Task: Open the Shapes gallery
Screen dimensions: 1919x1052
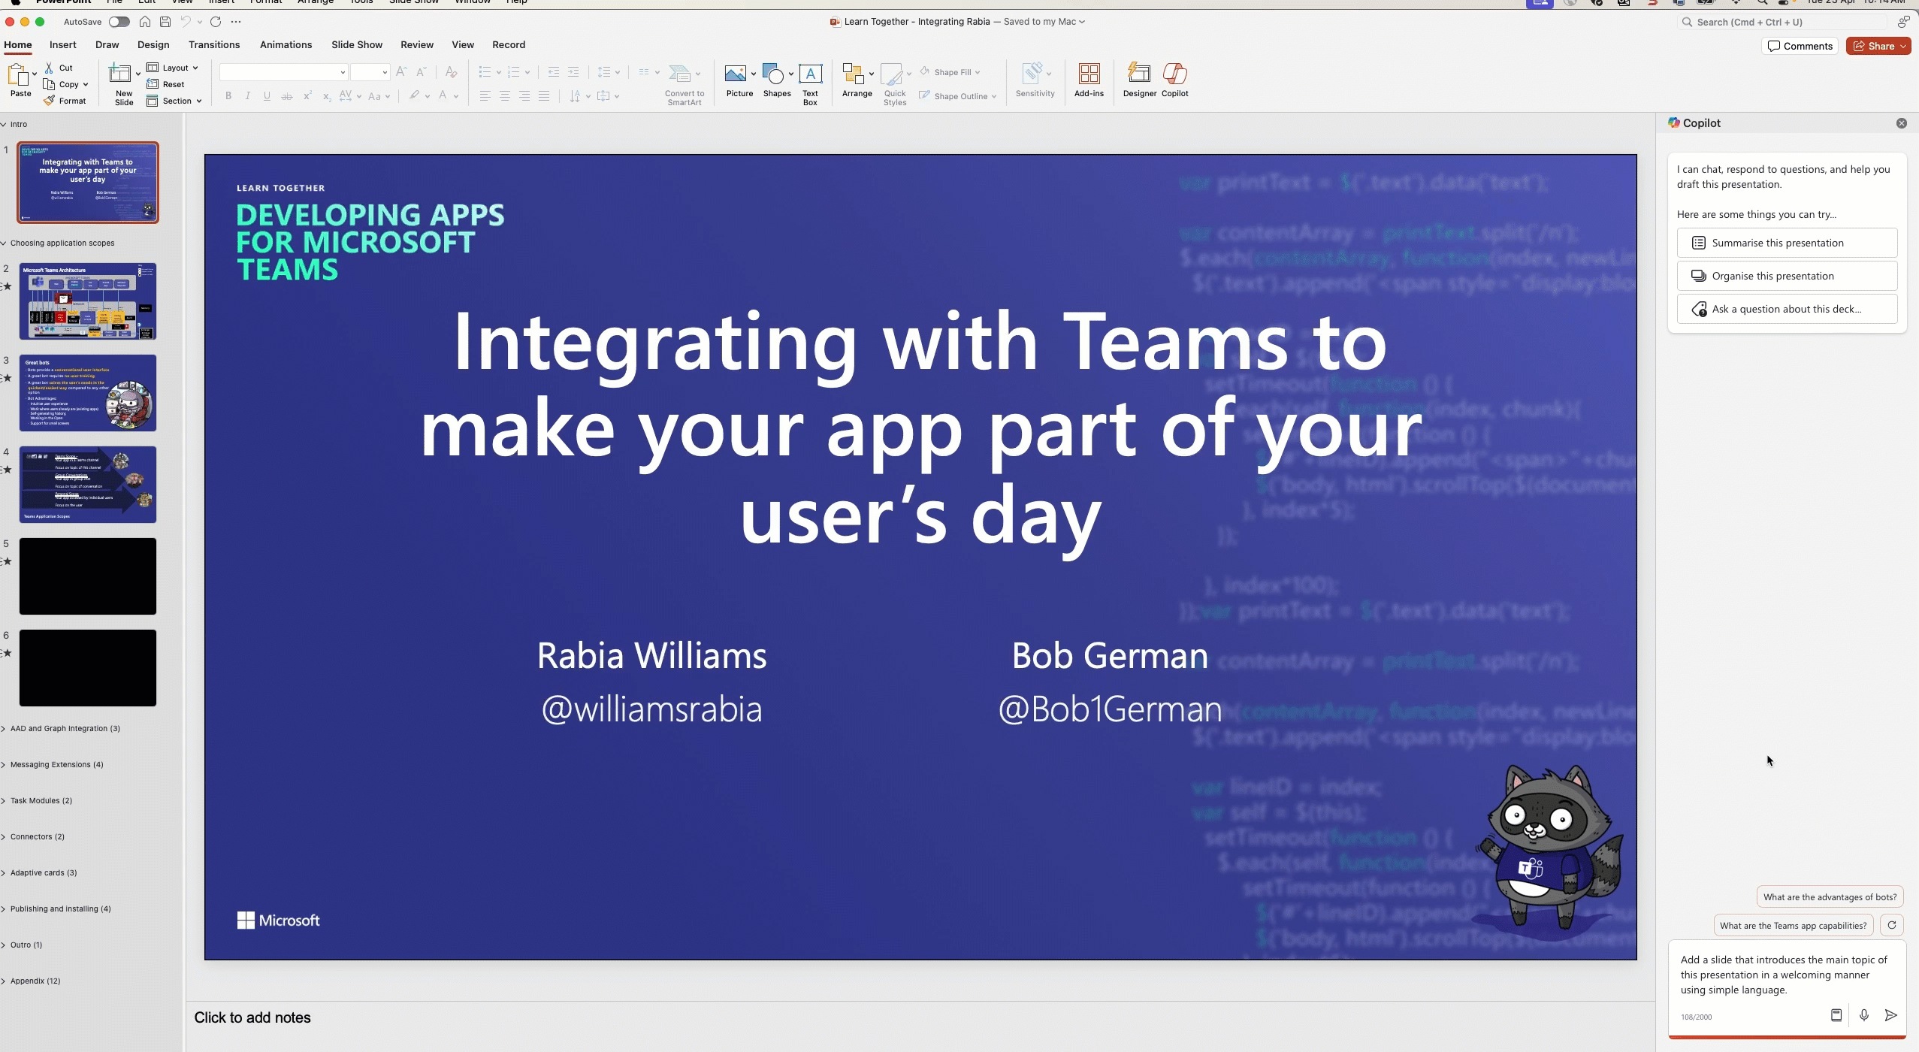Action: [776, 80]
